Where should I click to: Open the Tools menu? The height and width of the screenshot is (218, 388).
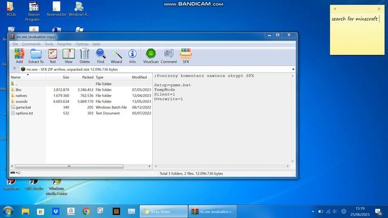(48, 44)
